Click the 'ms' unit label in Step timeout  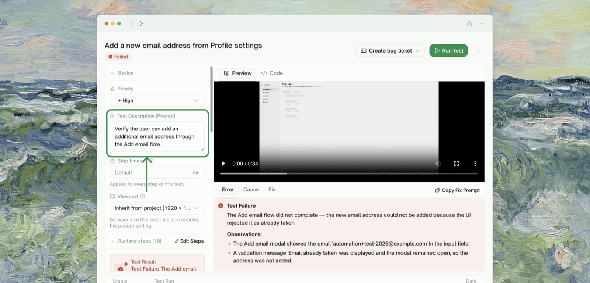[196, 172]
